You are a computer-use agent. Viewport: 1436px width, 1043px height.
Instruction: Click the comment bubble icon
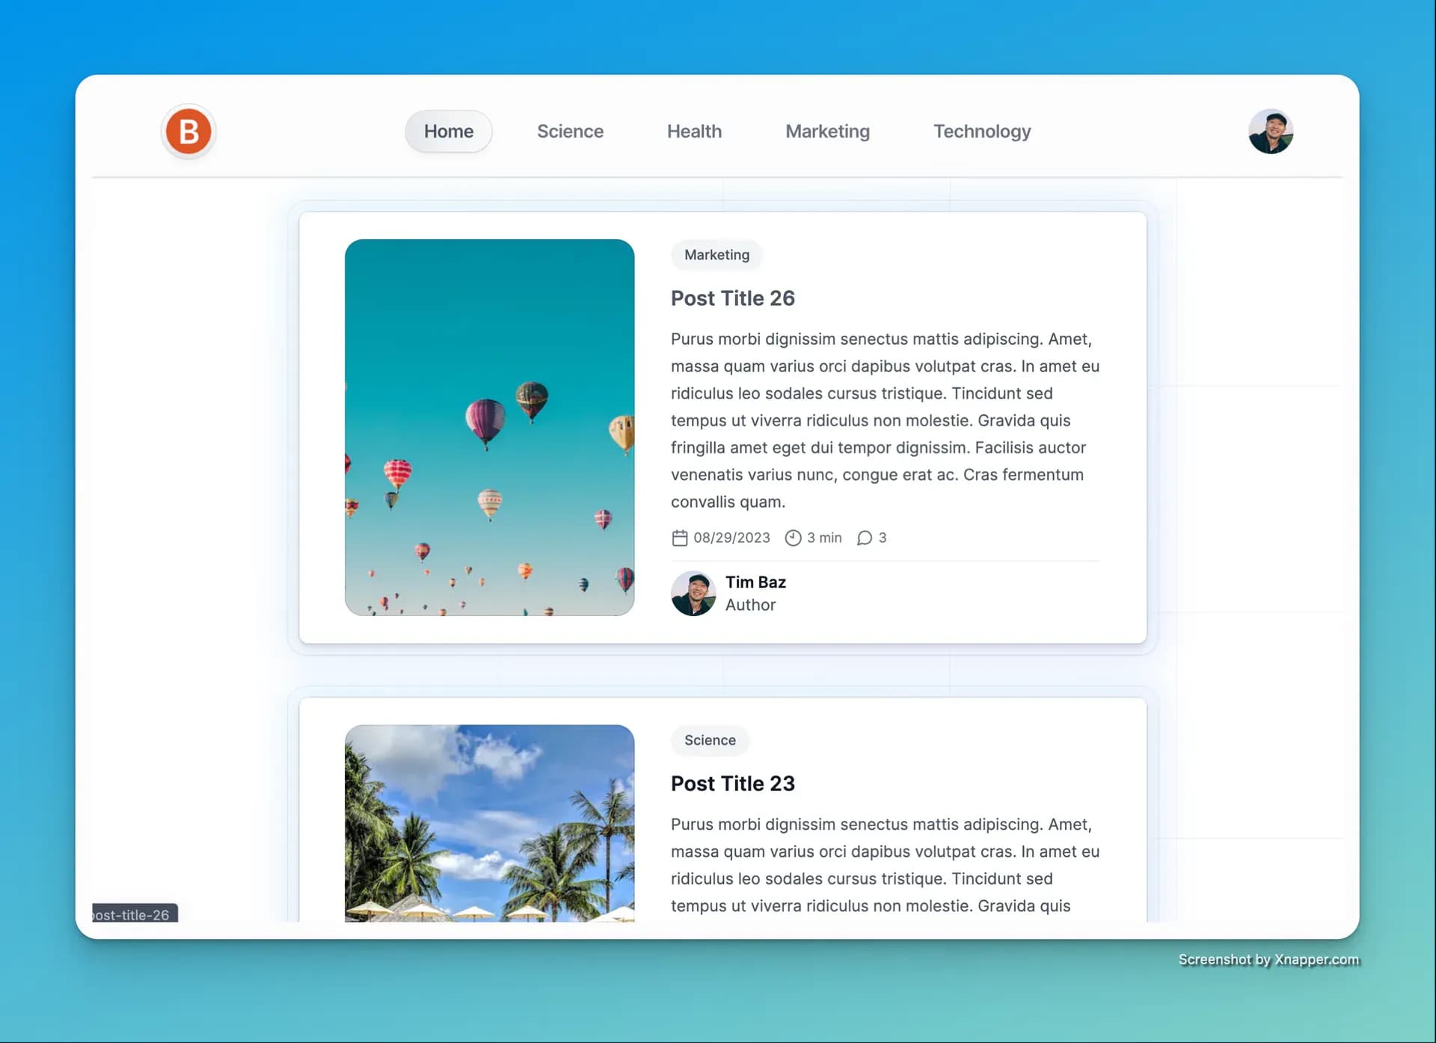865,538
